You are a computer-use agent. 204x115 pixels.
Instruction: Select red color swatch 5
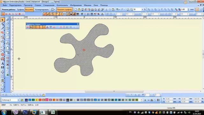pos(40,100)
